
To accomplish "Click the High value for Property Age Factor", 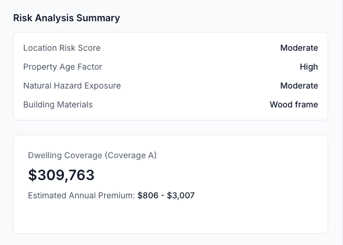I will pyautogui.click(x=309, y=67).
